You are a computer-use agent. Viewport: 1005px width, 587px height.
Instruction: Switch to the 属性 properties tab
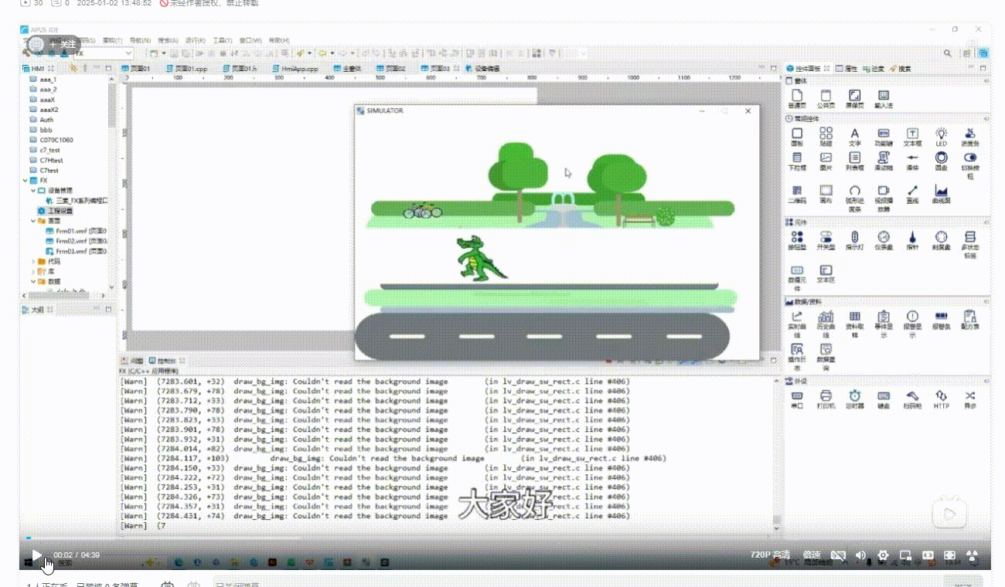point(847,69)
